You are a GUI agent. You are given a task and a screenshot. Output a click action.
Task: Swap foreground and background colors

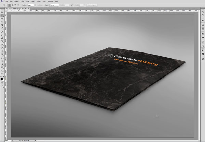pos(3,76)
